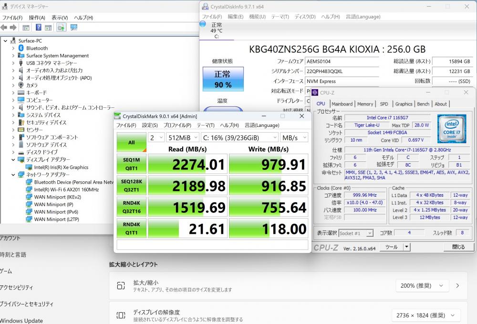Select WAN Miniport (IPv6) entry

(x=56, y=212)
